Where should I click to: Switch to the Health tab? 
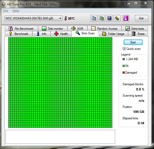pos(61,34)
